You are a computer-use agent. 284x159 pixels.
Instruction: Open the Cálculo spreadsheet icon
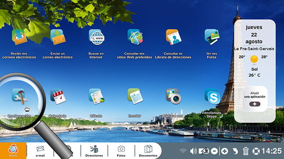(x=97, y=96)
